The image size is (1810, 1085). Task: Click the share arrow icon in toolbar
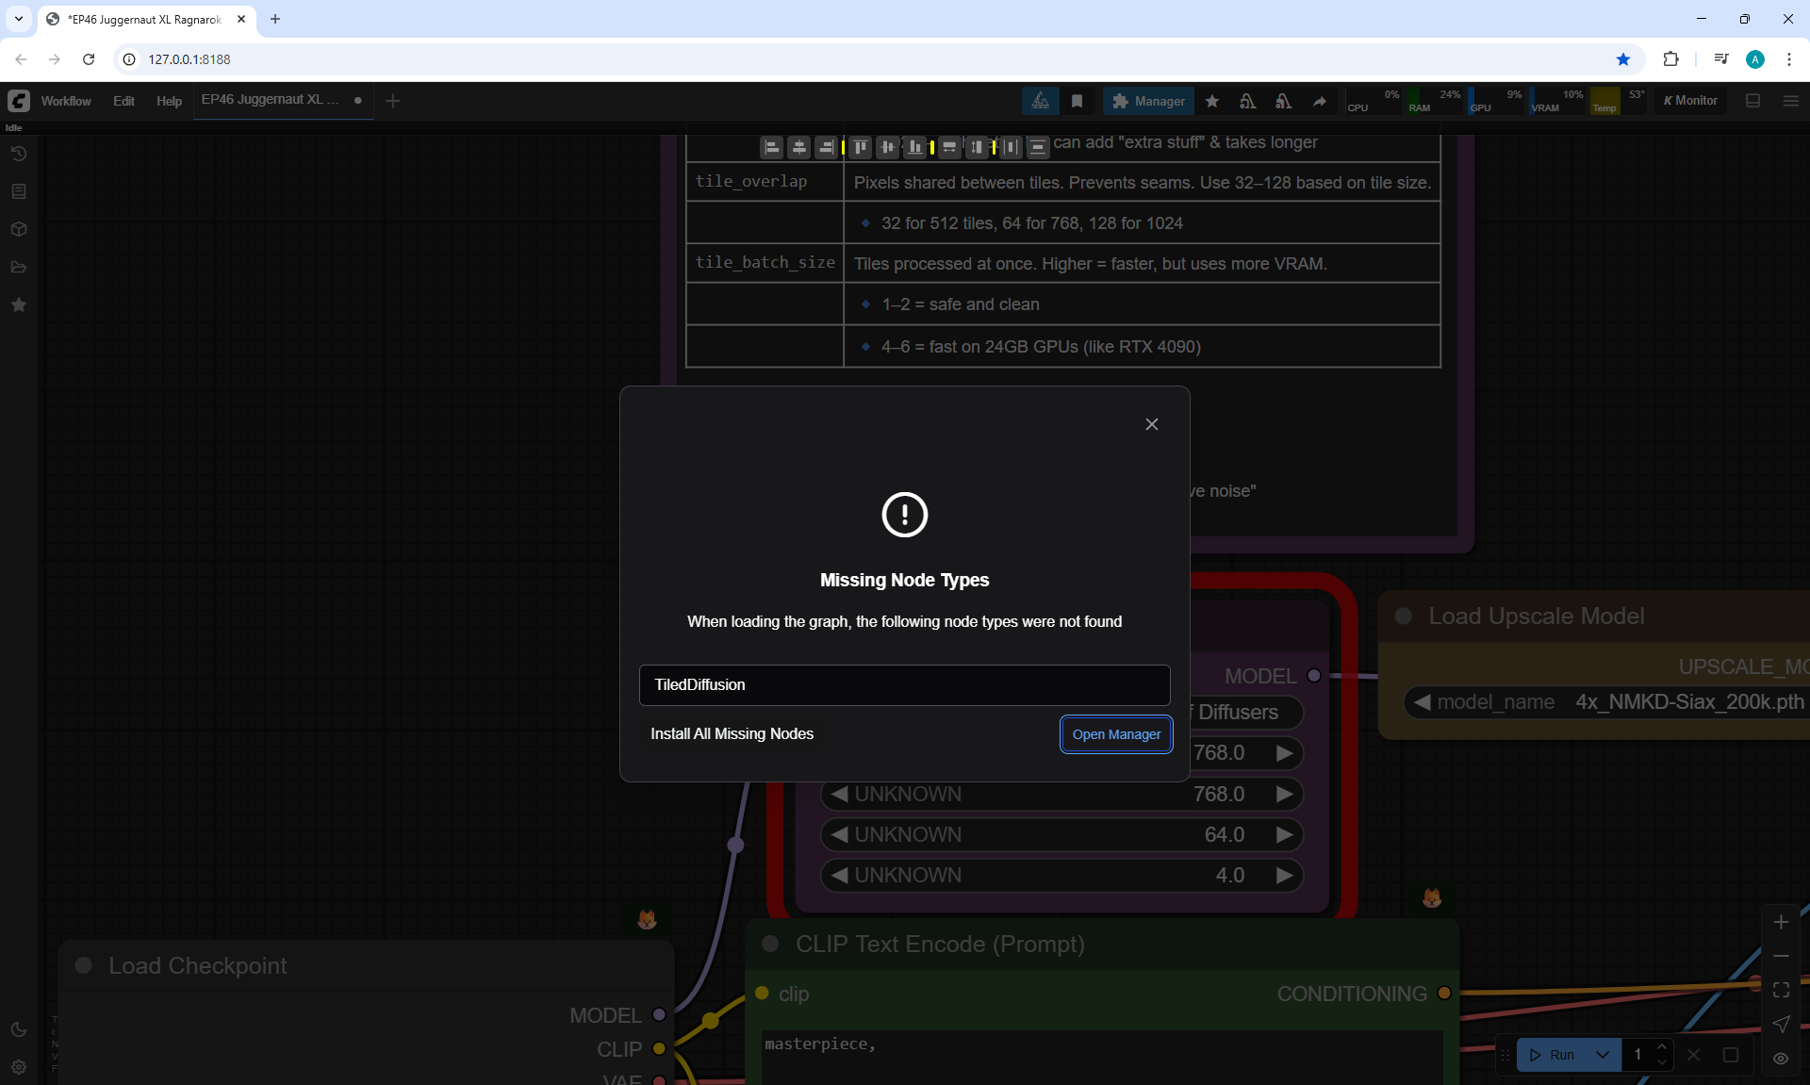click(x=1319, y=101)
